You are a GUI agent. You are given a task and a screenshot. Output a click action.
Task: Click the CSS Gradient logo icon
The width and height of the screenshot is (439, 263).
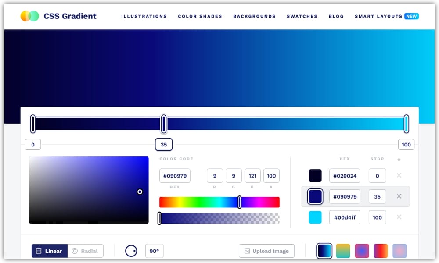coord(29,16)
